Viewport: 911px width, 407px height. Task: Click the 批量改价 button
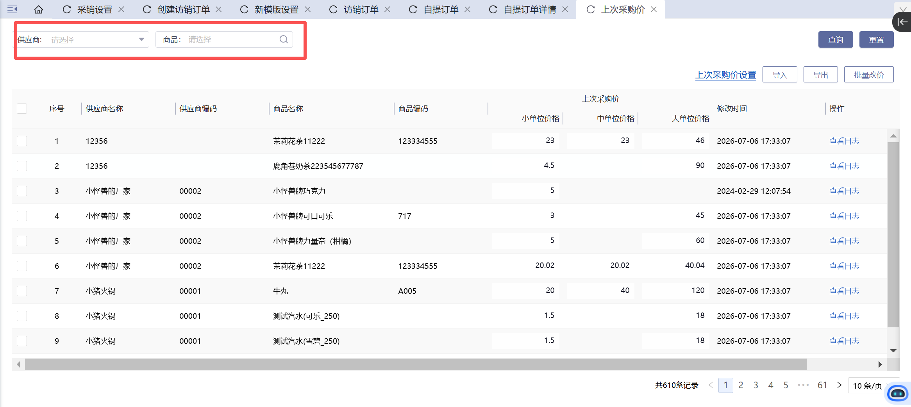pyautogui.click(x=869, y=75)
